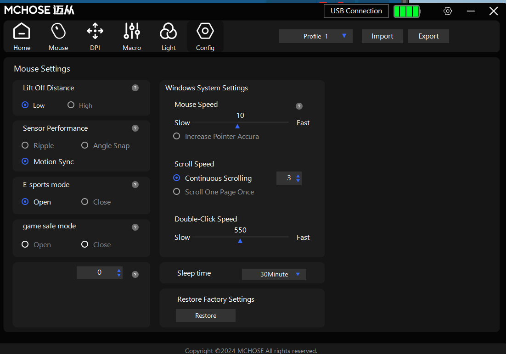Image resolution: width=529 pixels, height=354 pixels.
Task: Switch to the Light tab
Action: [x=169, y=36]
